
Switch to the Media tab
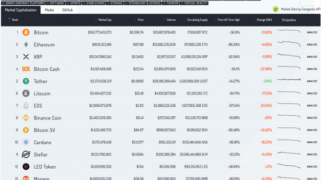49,10
